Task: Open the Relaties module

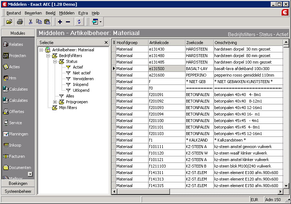Action: (13, 44)
